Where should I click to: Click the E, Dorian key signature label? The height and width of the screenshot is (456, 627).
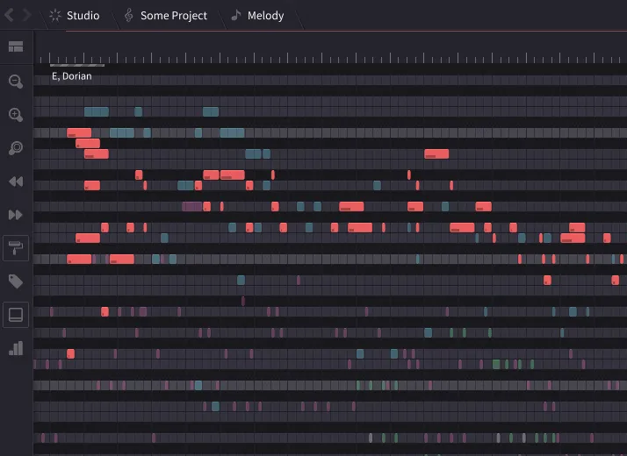pos(71,76)
